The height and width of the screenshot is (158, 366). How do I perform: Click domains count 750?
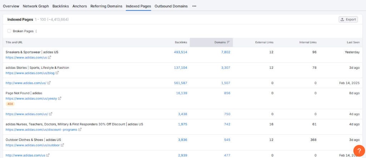(x=227, y=114)
